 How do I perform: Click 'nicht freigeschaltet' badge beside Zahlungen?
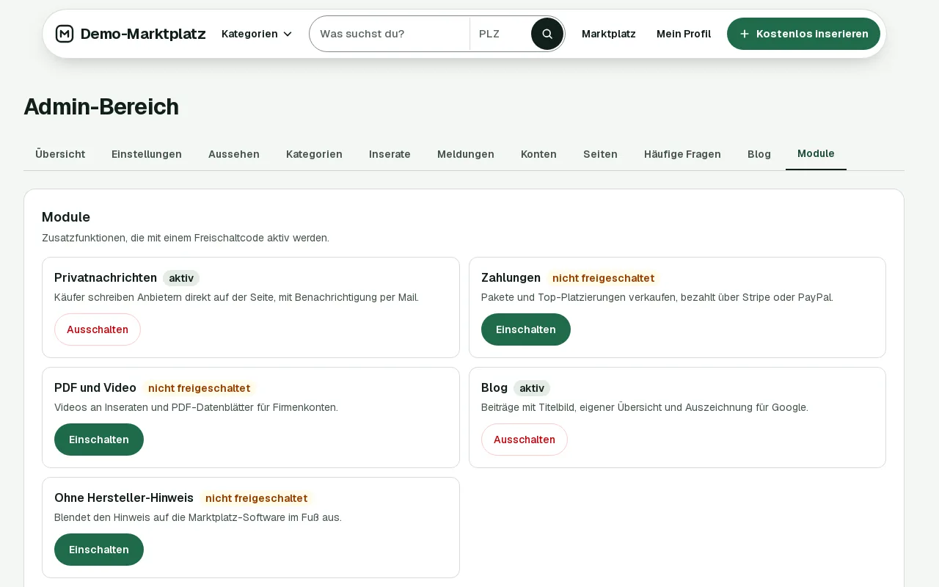point(604,278)
